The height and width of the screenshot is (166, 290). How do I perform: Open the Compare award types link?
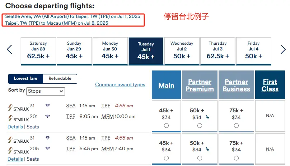pos(120,85)
